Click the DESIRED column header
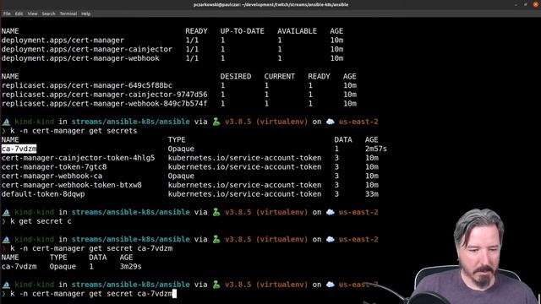 (x=236, y=76)
